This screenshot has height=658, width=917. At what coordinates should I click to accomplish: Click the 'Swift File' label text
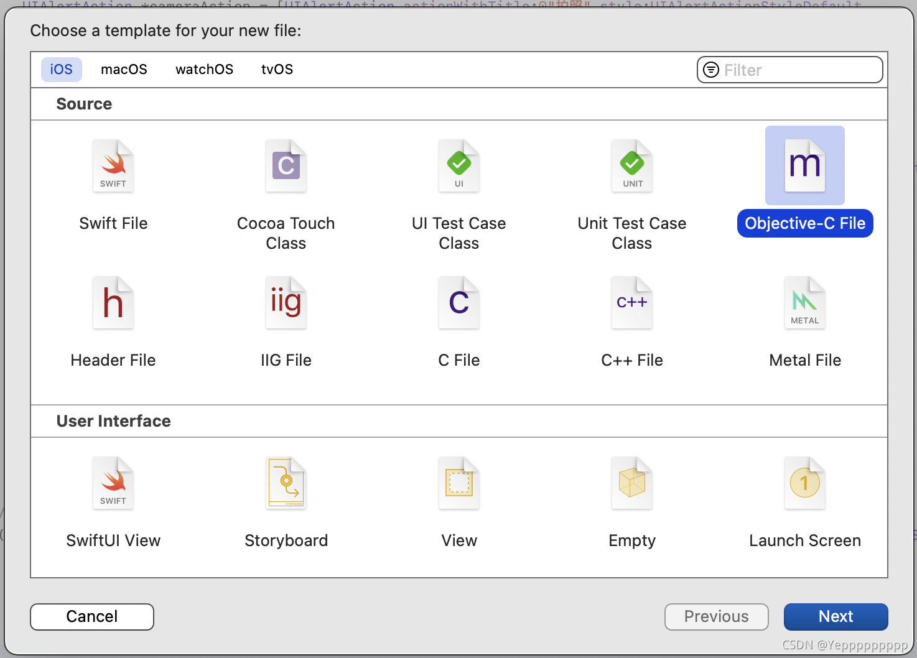pos(113,223)
